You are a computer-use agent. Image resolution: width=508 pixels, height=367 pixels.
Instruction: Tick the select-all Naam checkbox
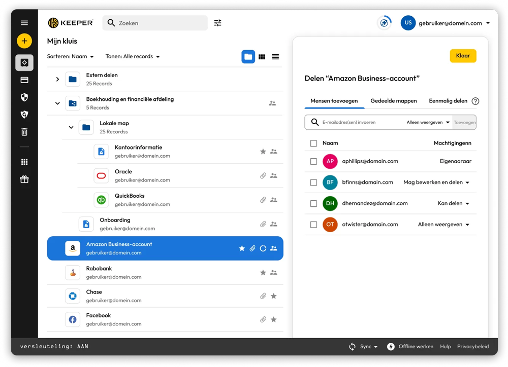click(x=313, y=143)
